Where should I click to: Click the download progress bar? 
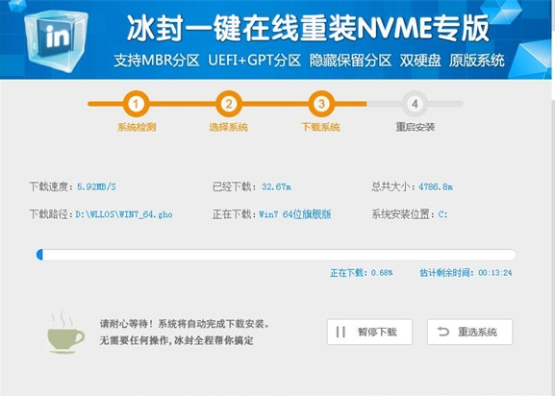coord(276,255)
